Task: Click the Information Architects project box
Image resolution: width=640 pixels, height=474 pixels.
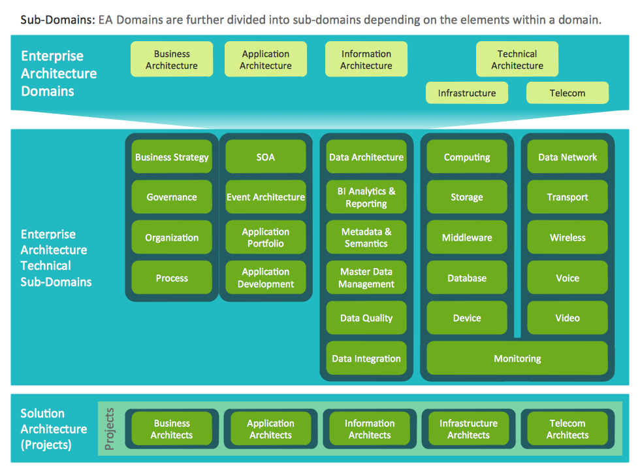Action: 370,429
